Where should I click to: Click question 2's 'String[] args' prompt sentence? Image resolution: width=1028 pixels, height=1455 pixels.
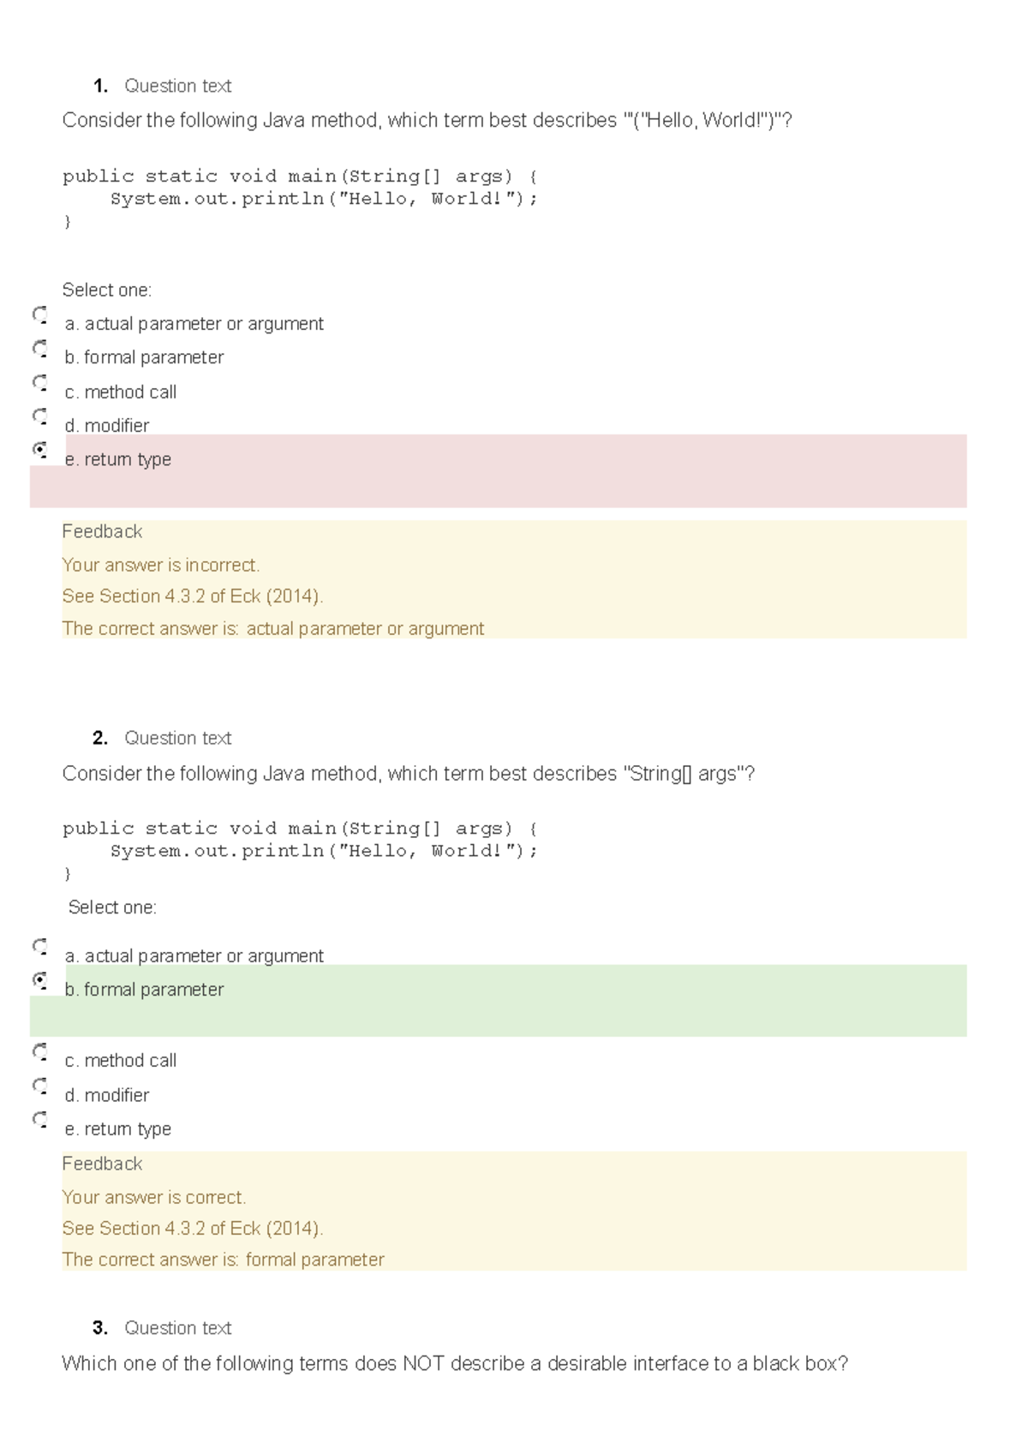click(x=408, y=774)
